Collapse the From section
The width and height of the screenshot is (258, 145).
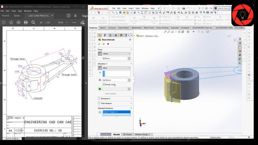[131, 50]
